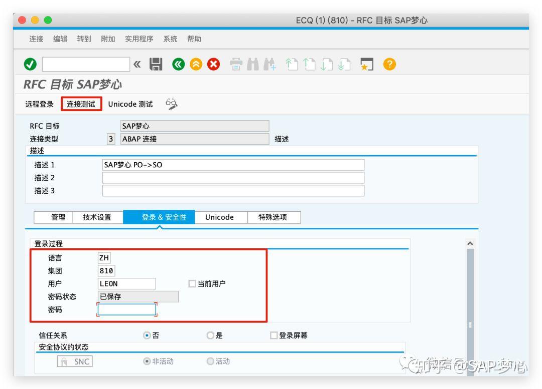Click the Find Next binoculars-plus icon
The width and height of the screenshot is (542, 389).
[x=270, y=64]
